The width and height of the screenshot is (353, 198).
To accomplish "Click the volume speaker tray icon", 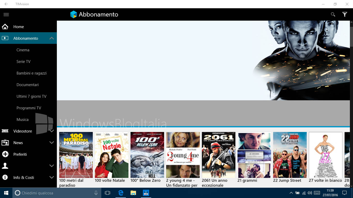I will (310, 193).
